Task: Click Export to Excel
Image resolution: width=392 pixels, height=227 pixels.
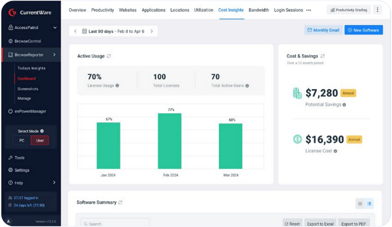Action: coord(320,223)
